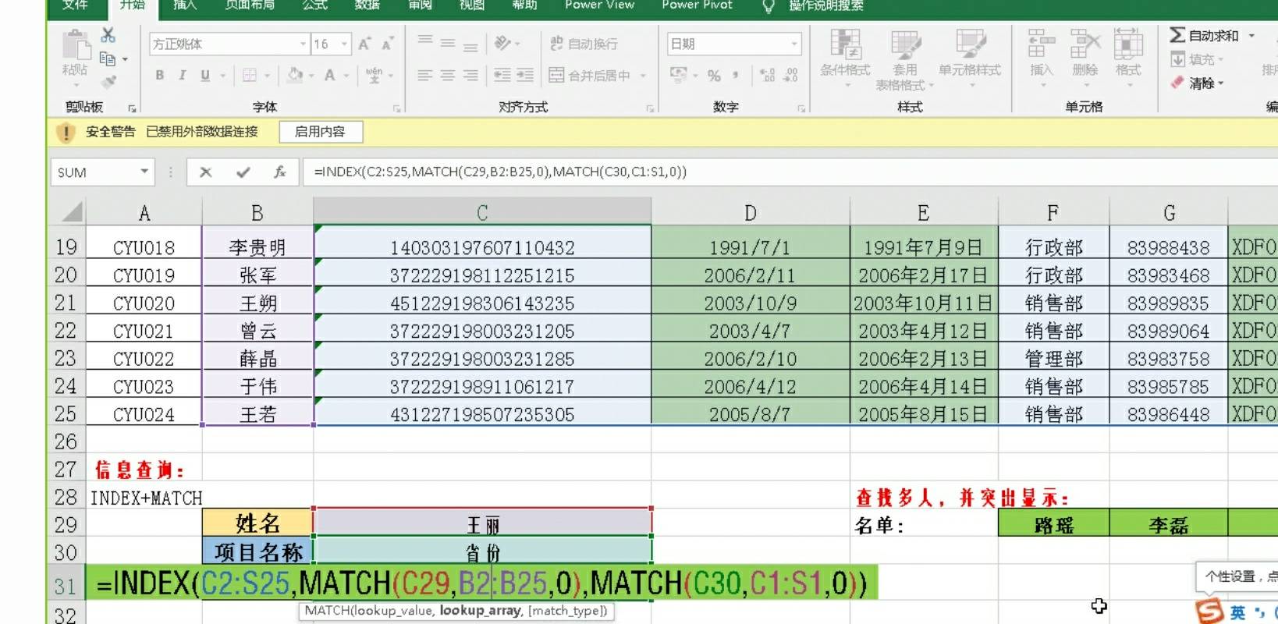Open the Page Layout (页面布局) tab
The image size is (1278, 624).
250,5
